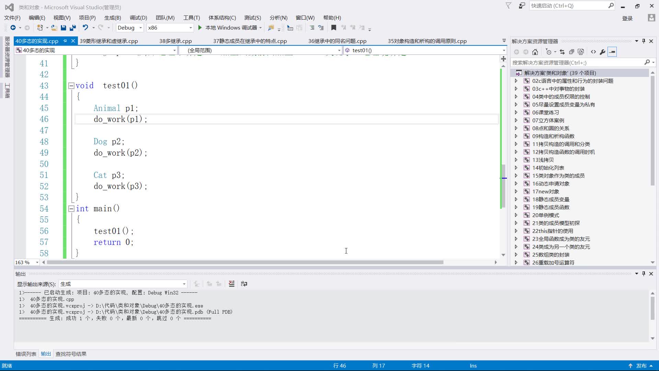Click the editor horizontal scrollbar
Viewport: 659px width, 371px height.
(x=245, y=262)
